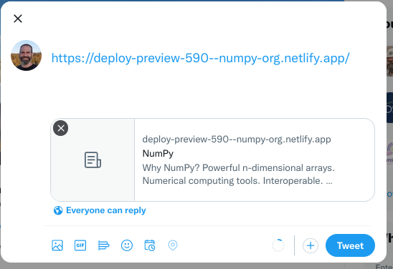Click the 'Why NumPy? Powerful n-dimensional arrays' description
The height and width of the screenshot is (269, 393).
[x=238, y=174]
